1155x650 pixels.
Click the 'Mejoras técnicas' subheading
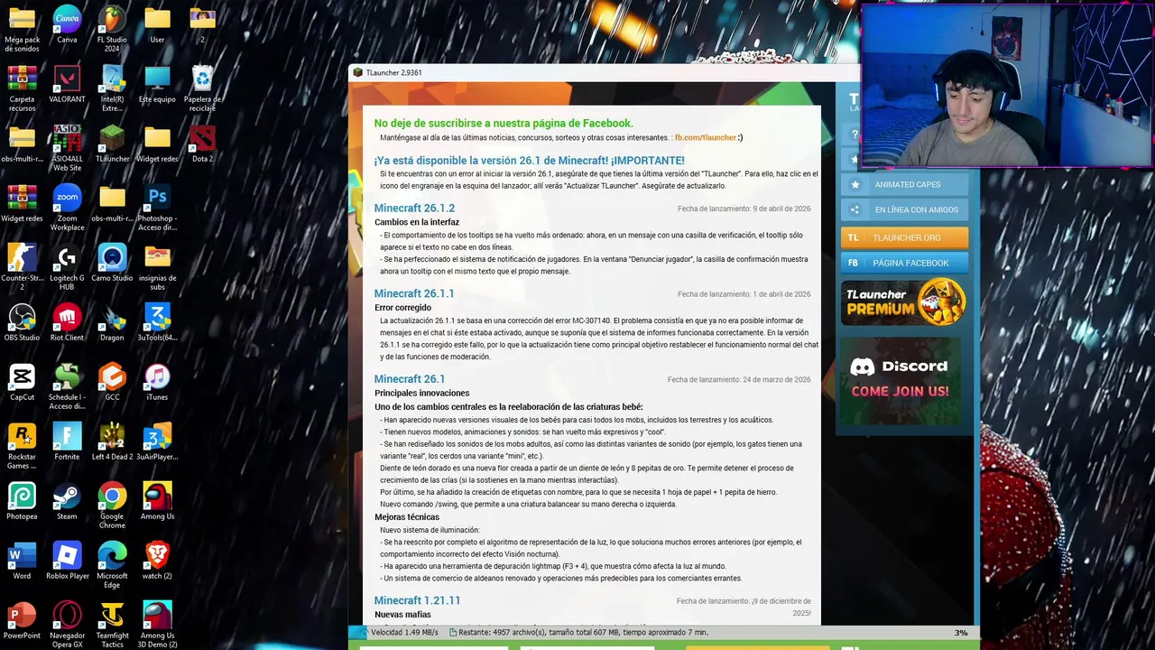click(x=407, y=517)
